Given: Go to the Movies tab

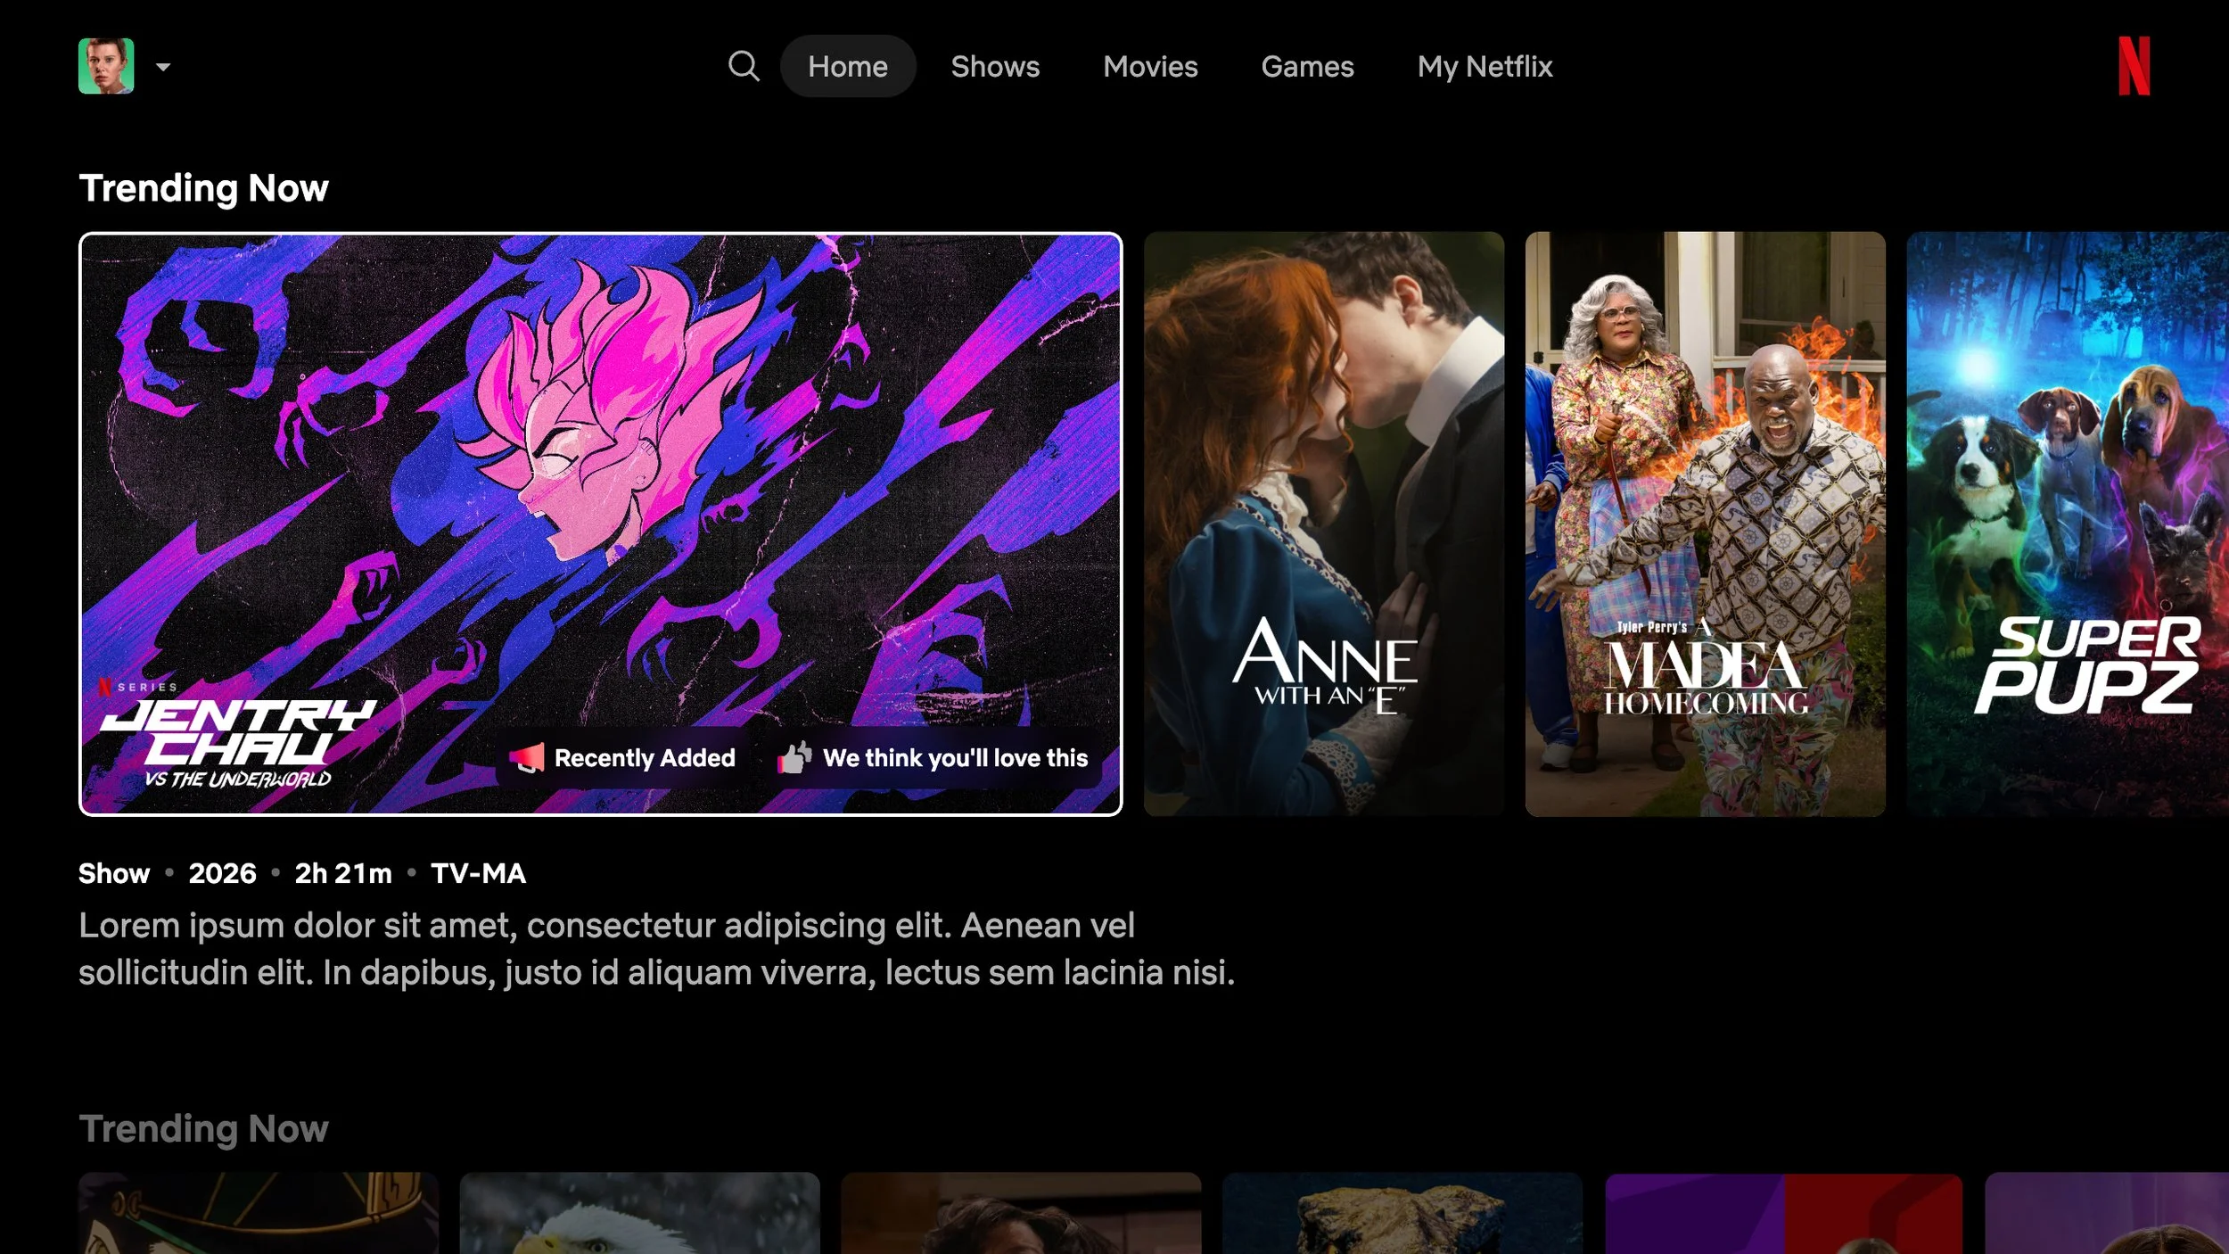Looking at the screenshot, I should click(x=1150, y=66).
